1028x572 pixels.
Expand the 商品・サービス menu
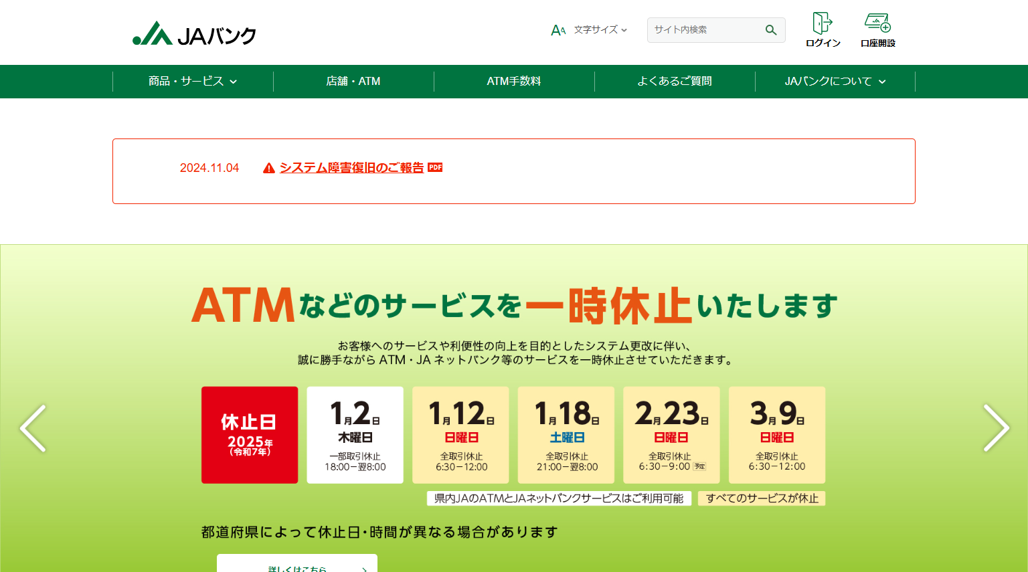(x=193, y=82)
